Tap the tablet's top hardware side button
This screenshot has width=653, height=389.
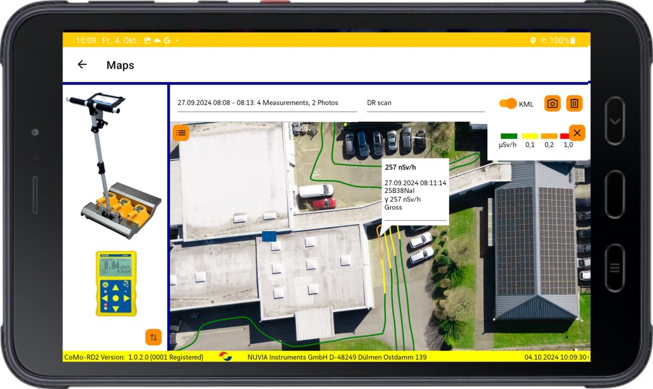(x=615, y=120)
